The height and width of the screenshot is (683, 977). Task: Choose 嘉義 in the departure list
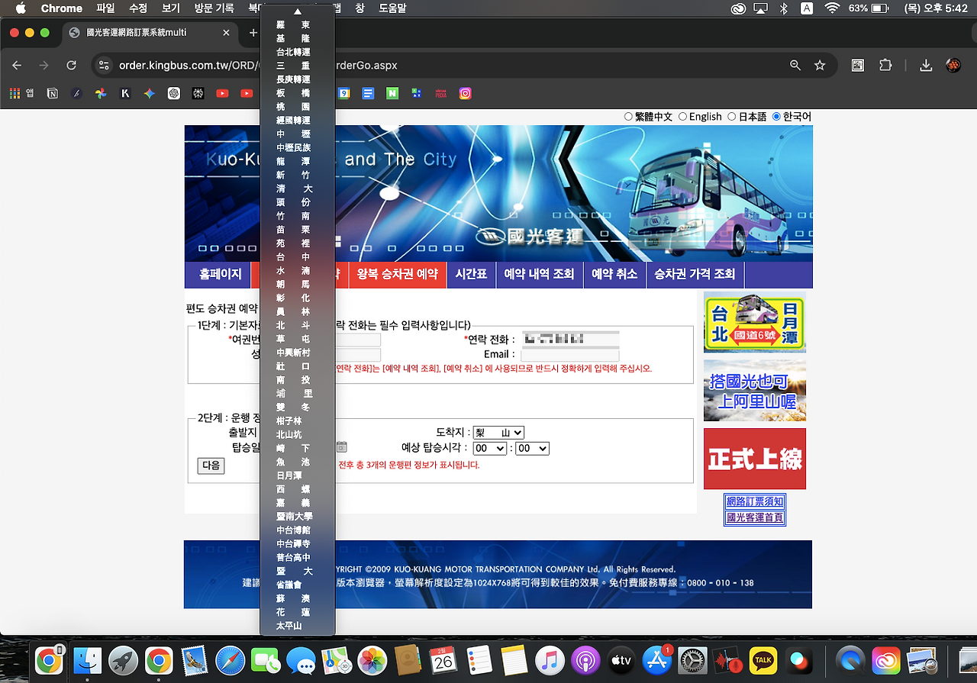click(x=293, y=503)
